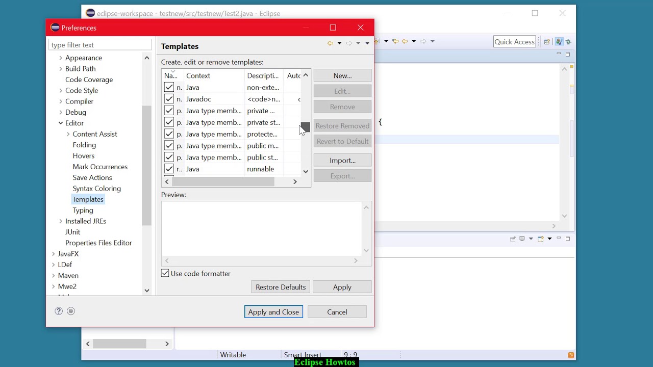Disable the public m... template checkbox
The height and width of the screenshot is (367, 653).
coord(169,146)
